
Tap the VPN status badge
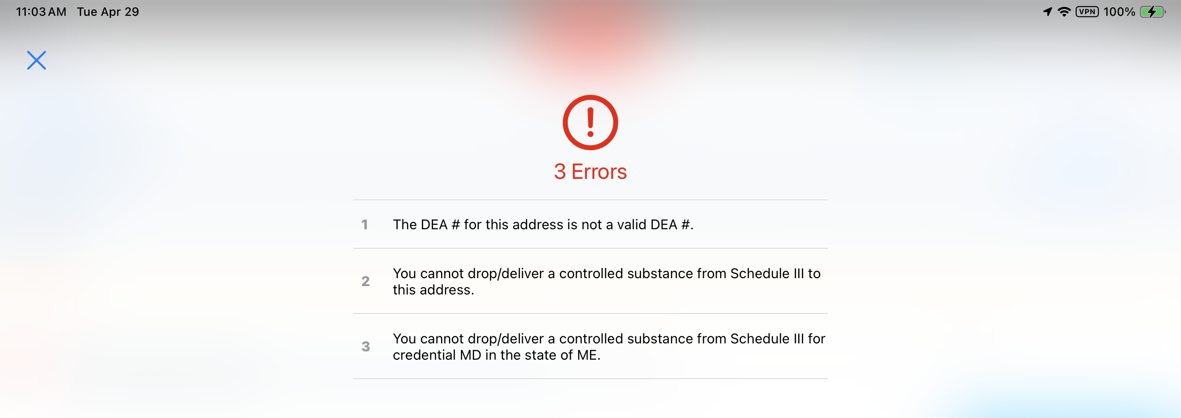(x=1087, y=12)
